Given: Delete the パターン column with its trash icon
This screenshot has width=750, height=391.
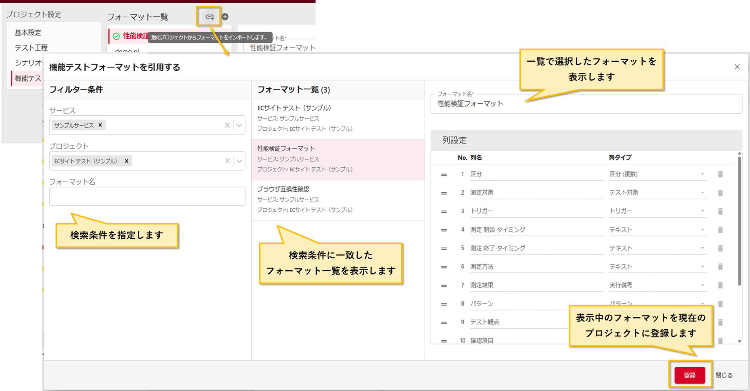Looking at the screenshot, I should coord(721,303).
